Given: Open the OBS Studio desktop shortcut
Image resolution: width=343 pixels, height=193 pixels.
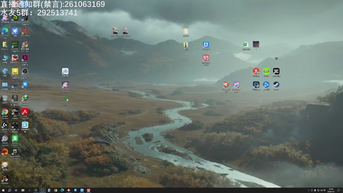Looking at the screenshot, I should [x=25, y=73].
